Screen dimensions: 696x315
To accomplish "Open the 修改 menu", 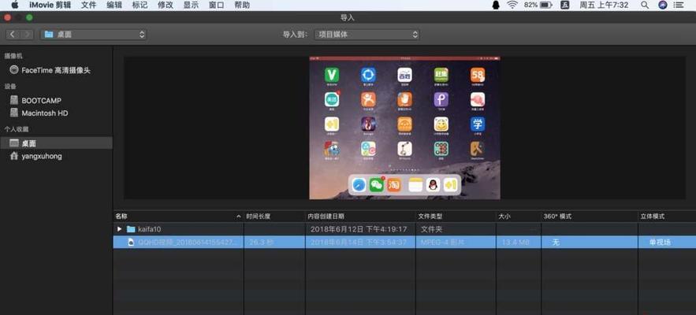I will [x=165, y=6].
